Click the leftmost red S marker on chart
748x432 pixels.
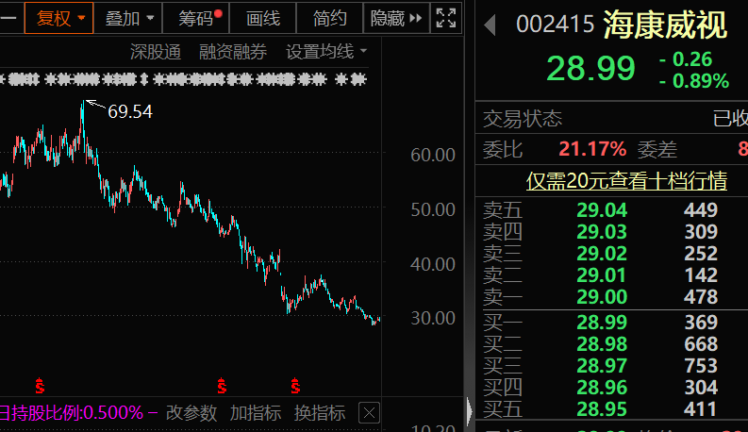point(41,386)
